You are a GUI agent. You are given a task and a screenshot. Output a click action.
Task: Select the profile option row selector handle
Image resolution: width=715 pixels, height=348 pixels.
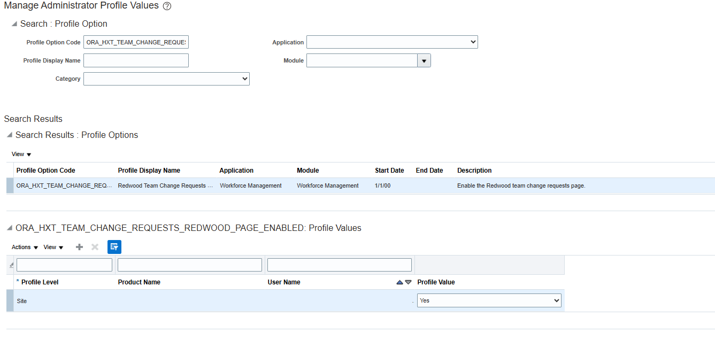(10, 185)
